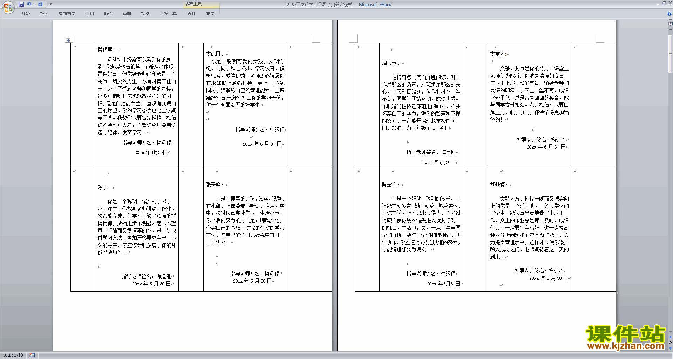Open the 审阅 ribbon tab

tap(127, 13)
